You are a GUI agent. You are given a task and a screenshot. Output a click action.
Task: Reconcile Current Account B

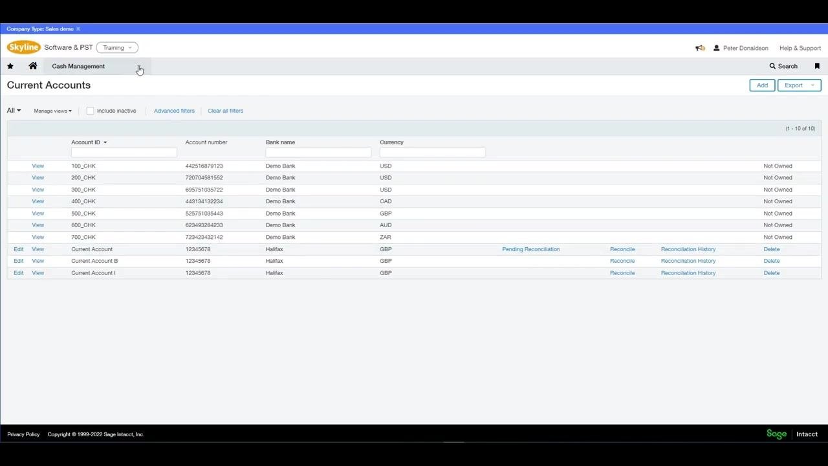(622, 261)
